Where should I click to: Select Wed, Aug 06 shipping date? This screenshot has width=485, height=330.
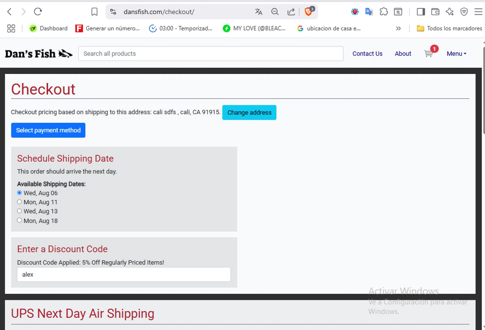[19, 193]
